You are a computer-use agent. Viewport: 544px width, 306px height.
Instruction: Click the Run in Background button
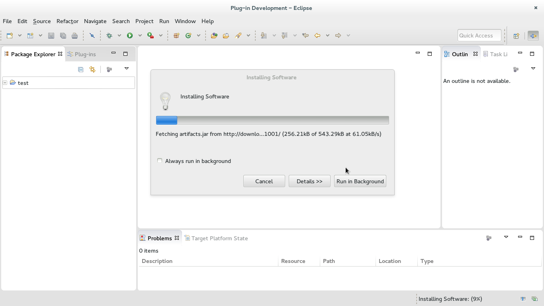(360, 181)
